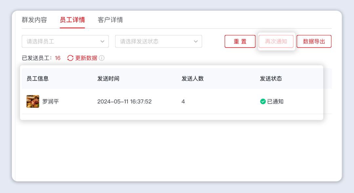Open the 请选择发送状态 combo box
Image resolution: width=354 pixels, height=193 pixels.
[x=154, y=41]
